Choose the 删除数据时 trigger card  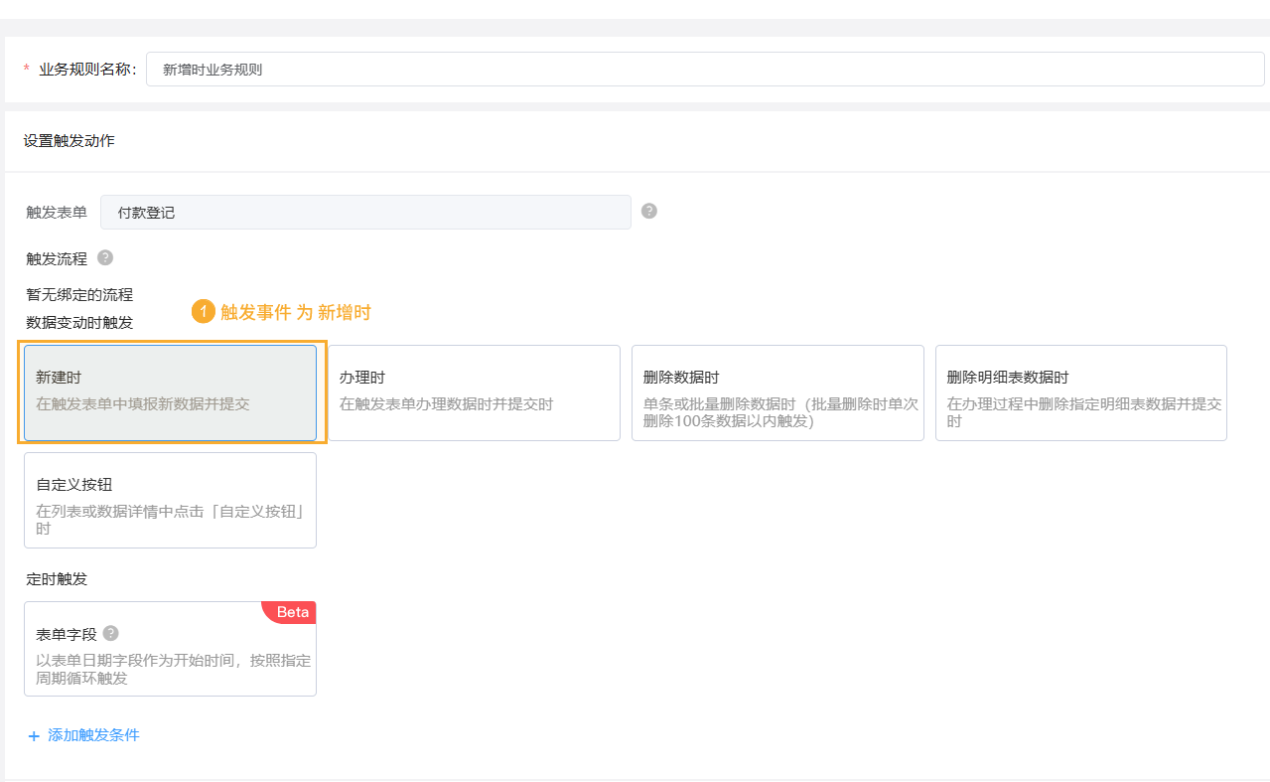click(x=777, y=392)
